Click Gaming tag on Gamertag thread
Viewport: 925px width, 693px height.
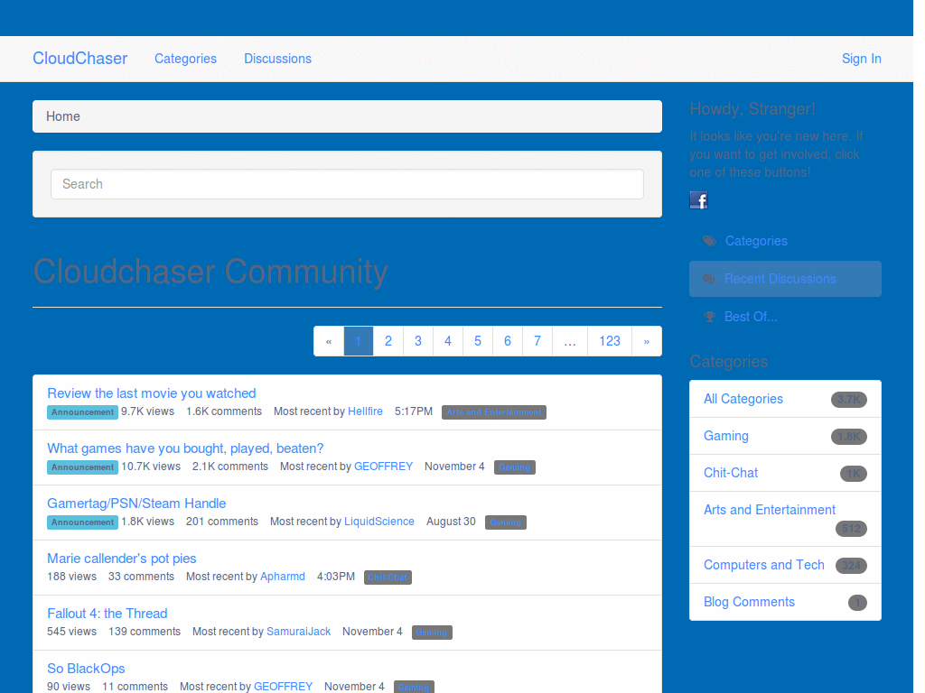coord(506,522)
